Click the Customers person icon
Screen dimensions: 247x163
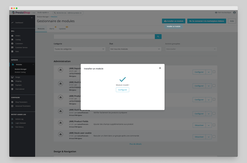[x=12, y=44]
